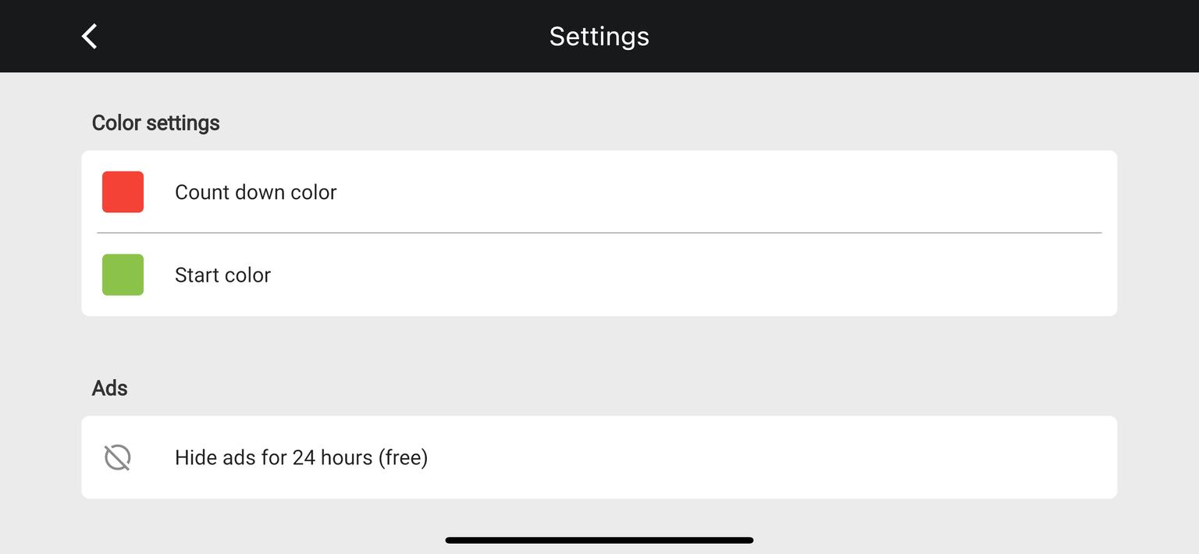Select the Count down color label
Viewport: 1199px width, 554px height.
[255, 192]
